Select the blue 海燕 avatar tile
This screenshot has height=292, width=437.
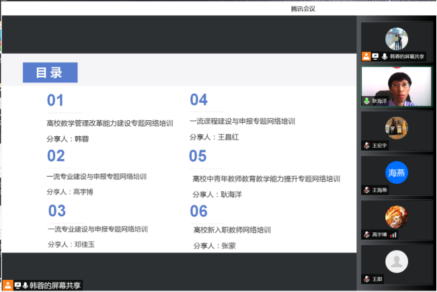pos(397,173)
